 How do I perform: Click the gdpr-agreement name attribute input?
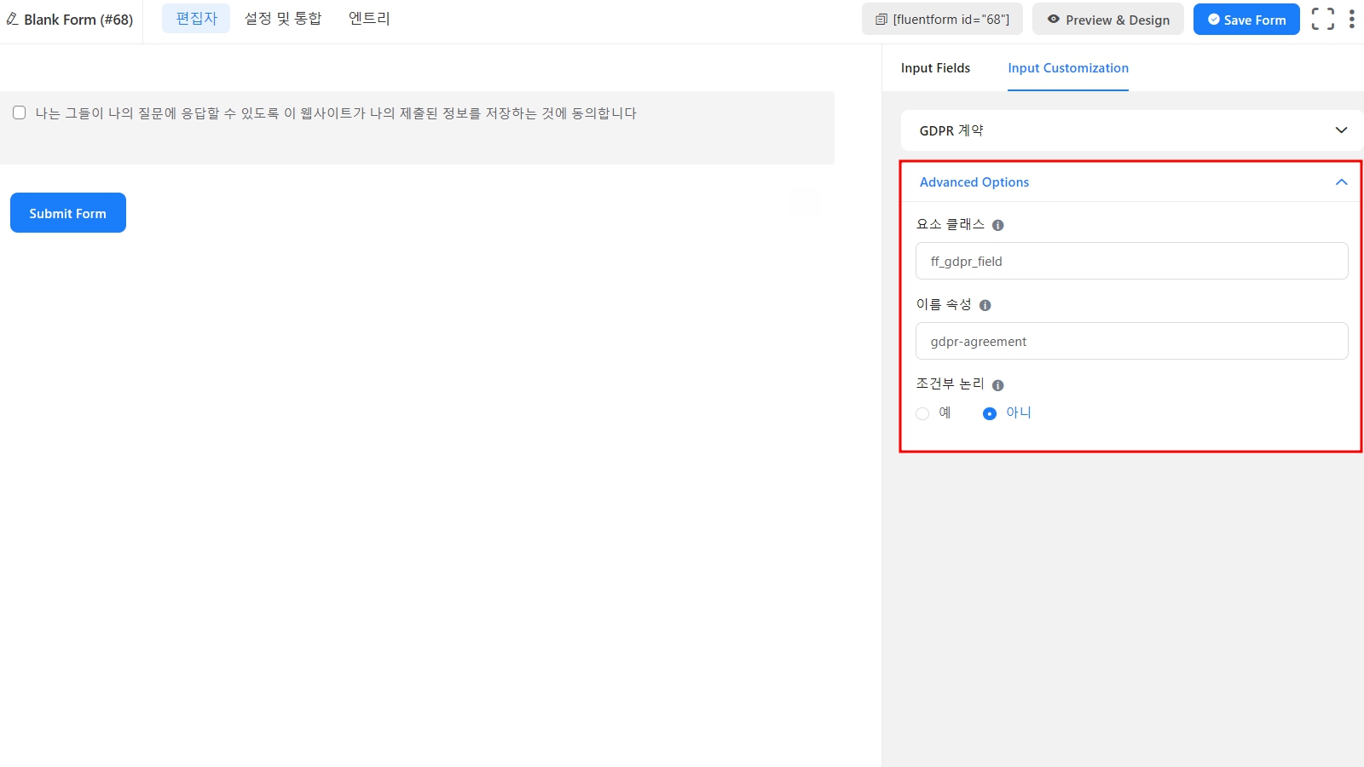coord(1132,341)
